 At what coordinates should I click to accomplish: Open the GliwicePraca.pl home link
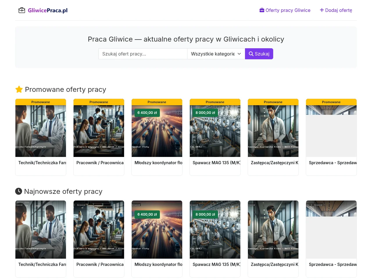[x=43, y=10]
